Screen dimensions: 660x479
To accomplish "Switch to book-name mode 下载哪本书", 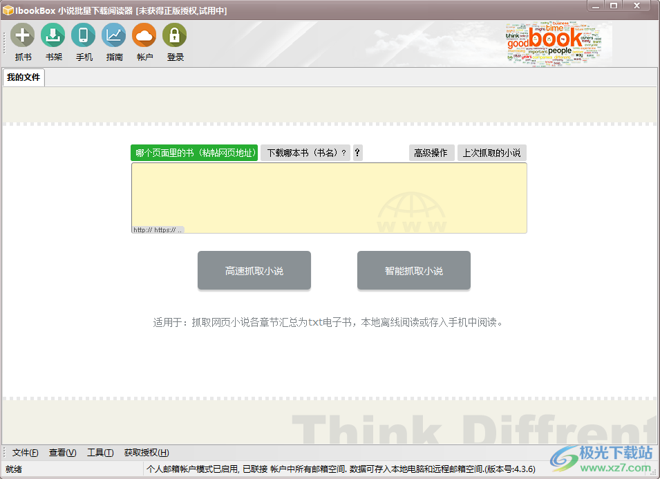I will coord(305,153).
